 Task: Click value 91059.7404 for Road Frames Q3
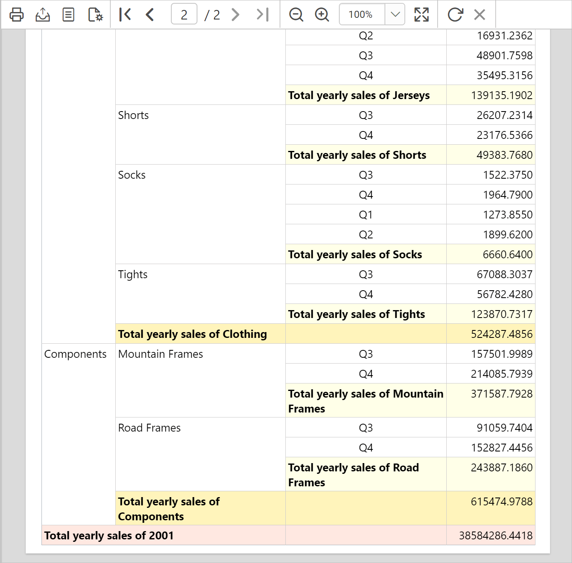pyautogui.click(x=491, y=427)
